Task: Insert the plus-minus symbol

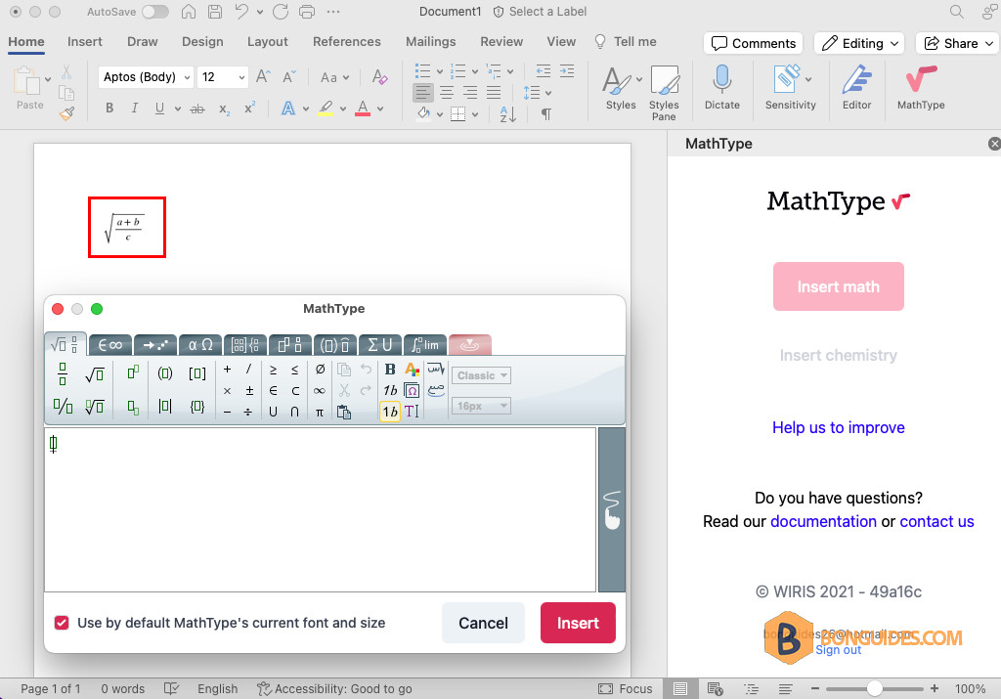Action: [x=249, y=391]
